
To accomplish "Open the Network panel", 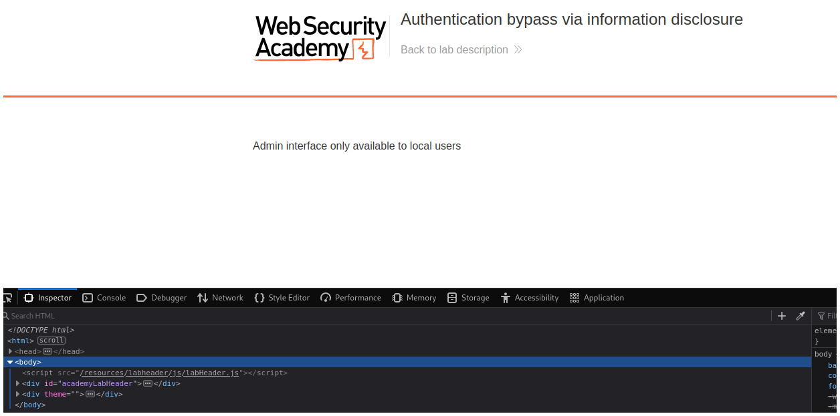I will [x=220, y=298].
